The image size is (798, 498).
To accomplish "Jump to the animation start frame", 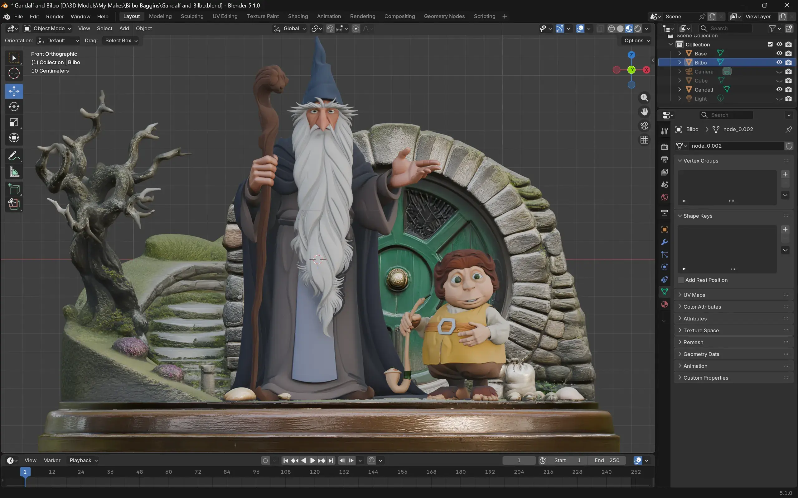I will point(286,460).
